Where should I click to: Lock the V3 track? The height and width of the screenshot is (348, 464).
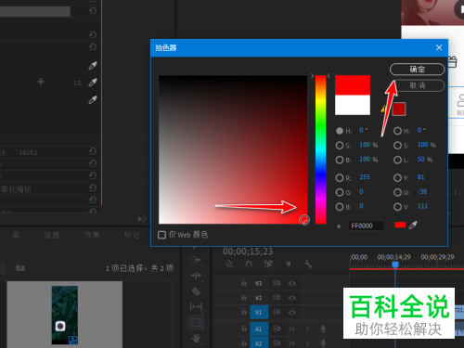[244, 283]
